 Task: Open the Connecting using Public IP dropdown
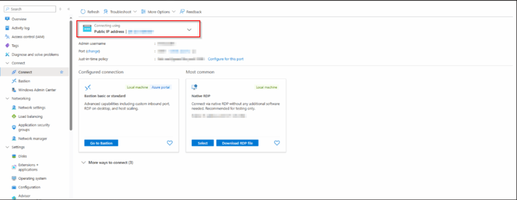[x=189, y=29]
